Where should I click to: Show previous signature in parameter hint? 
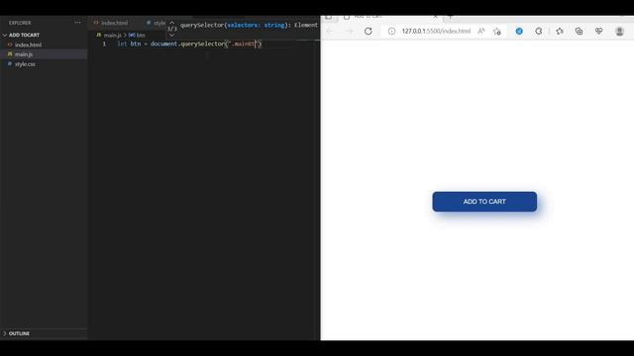171,23
